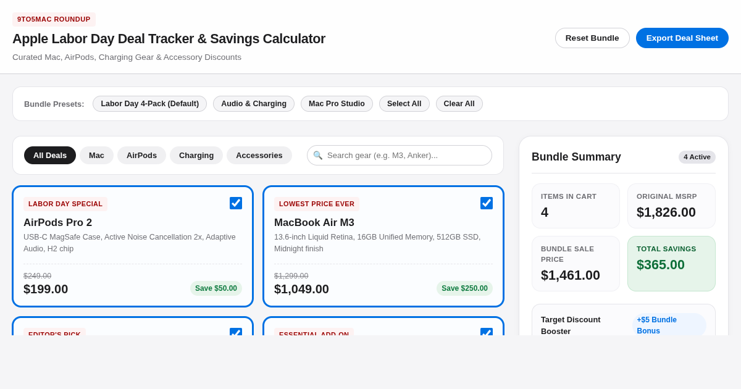Click the 9TO5MAC ROUNDUP badge

tap(54, 19)
